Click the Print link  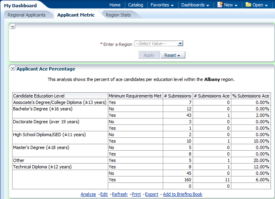pyautogui.click(x=136, y=194)
